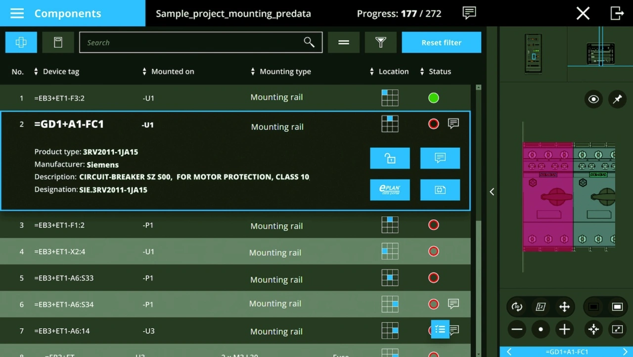Image resolution: width=633 pixels, height=357 pixels.
Task: Click the filter funnel icon
Action: [x=380, y=43]
